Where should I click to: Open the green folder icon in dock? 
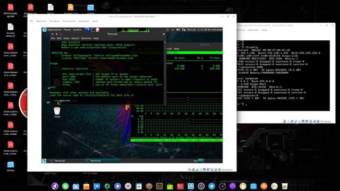pyautogui.click(x=170, y=186)
